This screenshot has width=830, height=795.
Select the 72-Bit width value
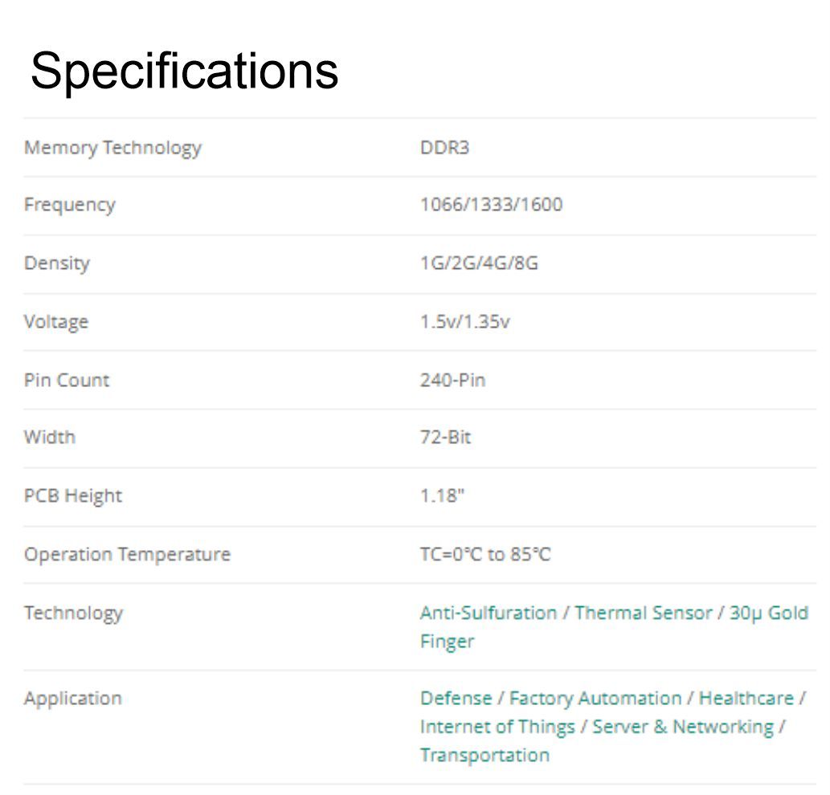(445, 438)
